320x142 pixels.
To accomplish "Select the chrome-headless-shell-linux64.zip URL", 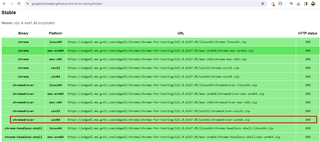I will 170,128.
